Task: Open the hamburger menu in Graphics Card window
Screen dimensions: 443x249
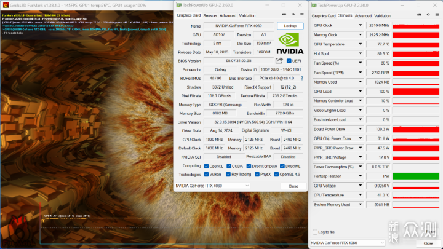Action: [x=301, y=14]
